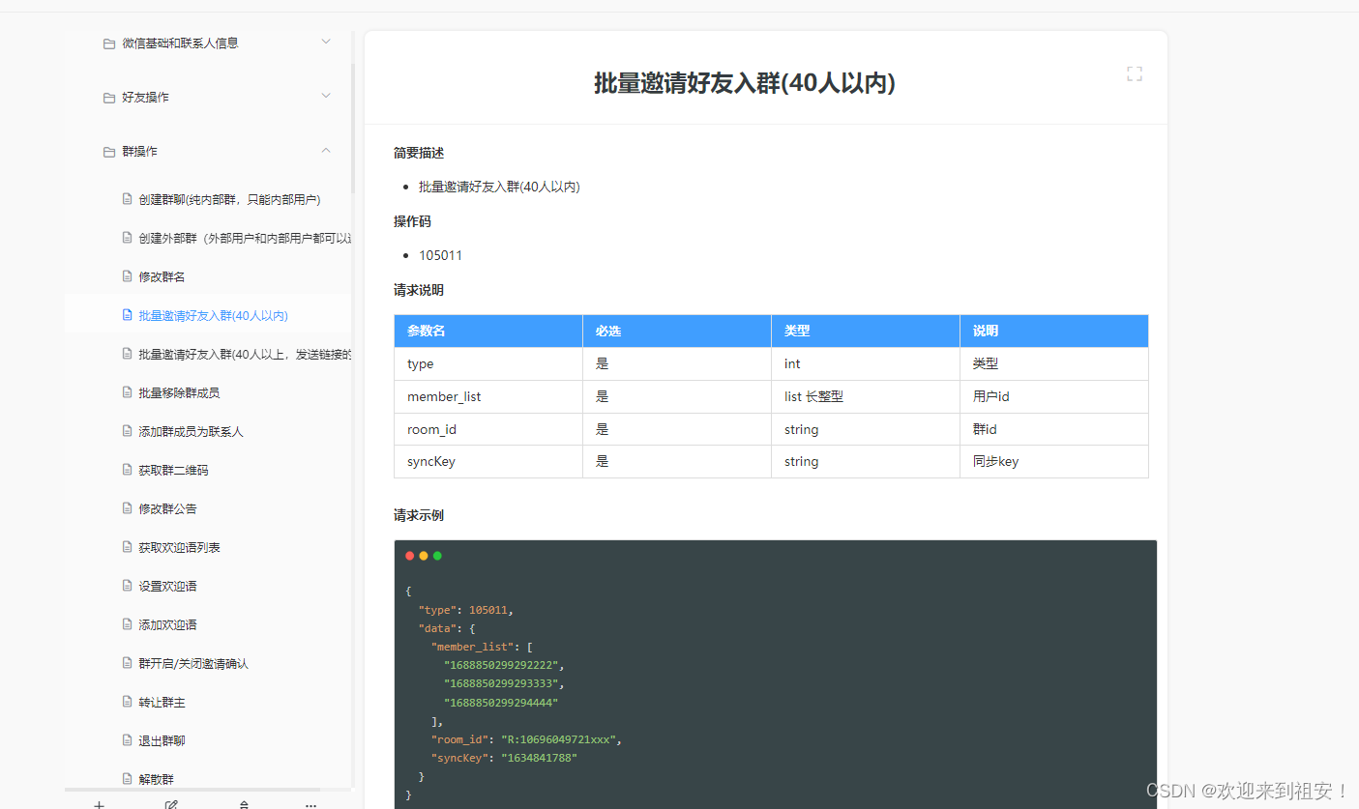Viewport: 1359px width, 809px height.
Task: Select the edit pen icon at the bottom
Action: (x=171, y=803)
